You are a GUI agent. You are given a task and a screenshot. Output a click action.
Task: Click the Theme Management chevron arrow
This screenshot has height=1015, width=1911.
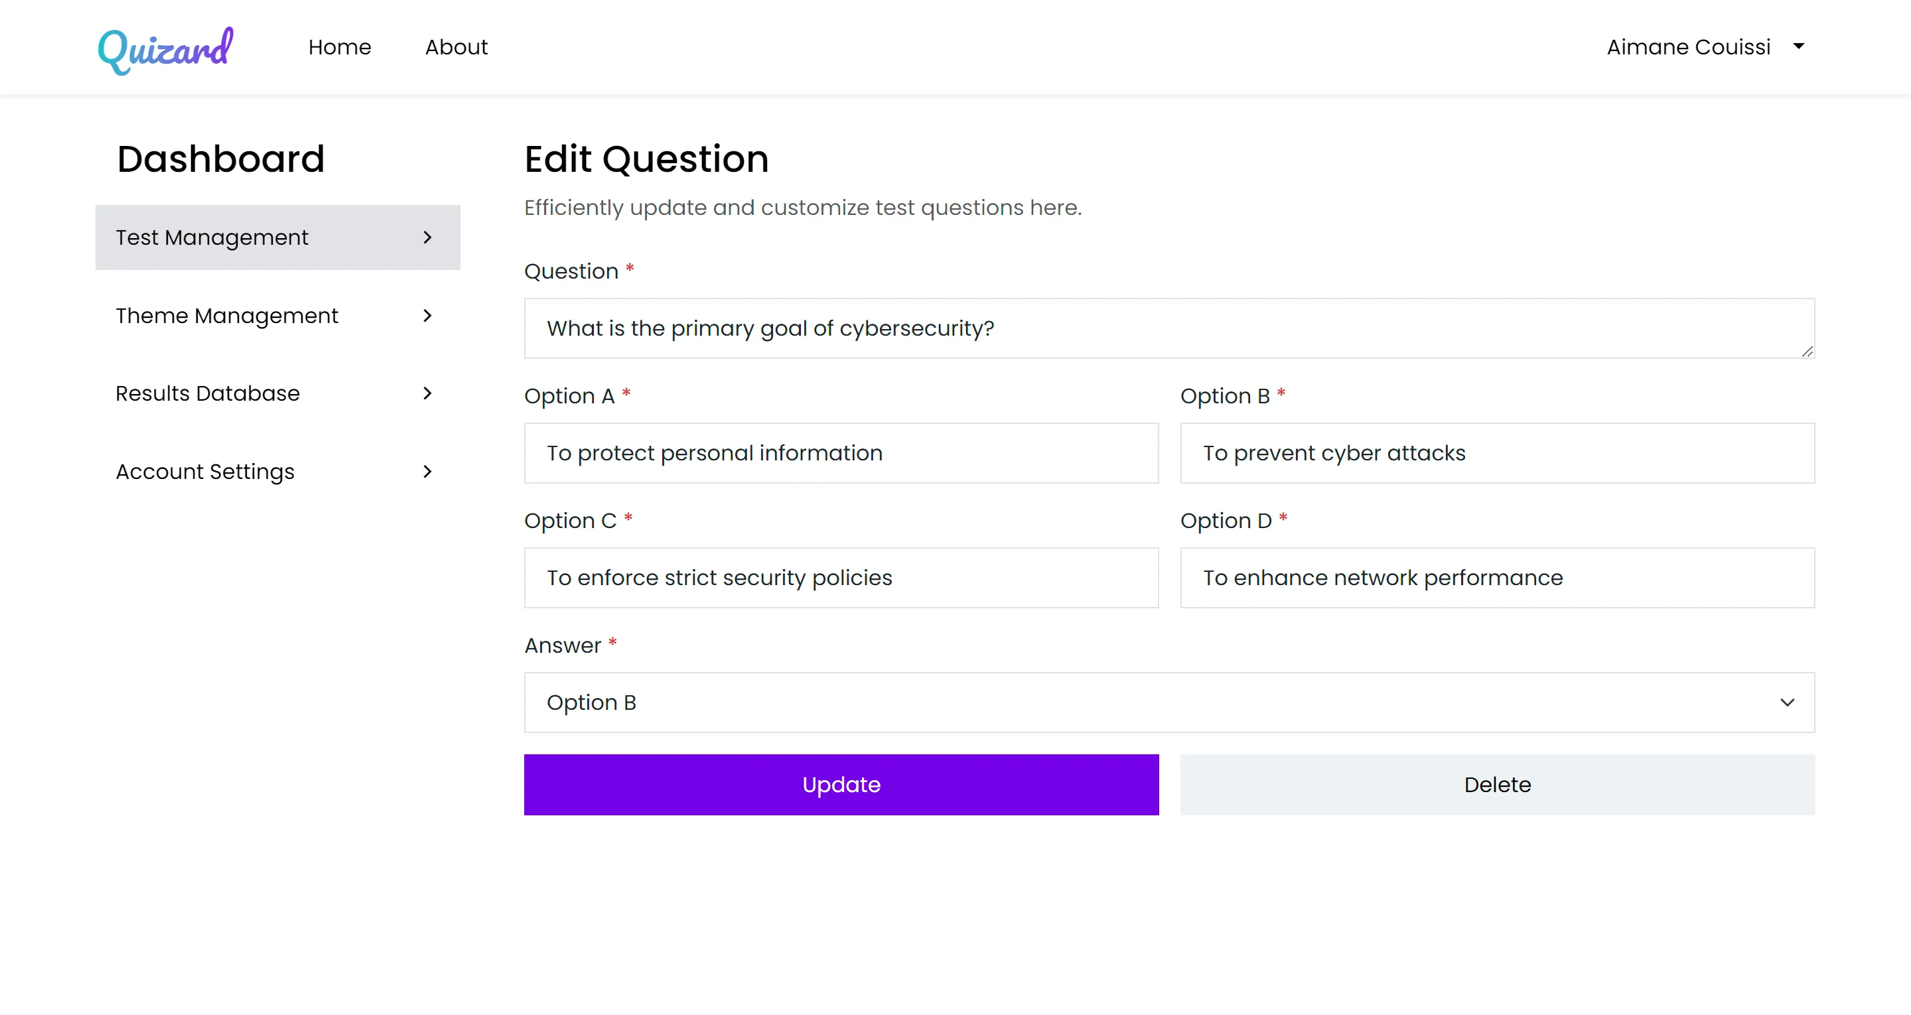tap(427, 315)
